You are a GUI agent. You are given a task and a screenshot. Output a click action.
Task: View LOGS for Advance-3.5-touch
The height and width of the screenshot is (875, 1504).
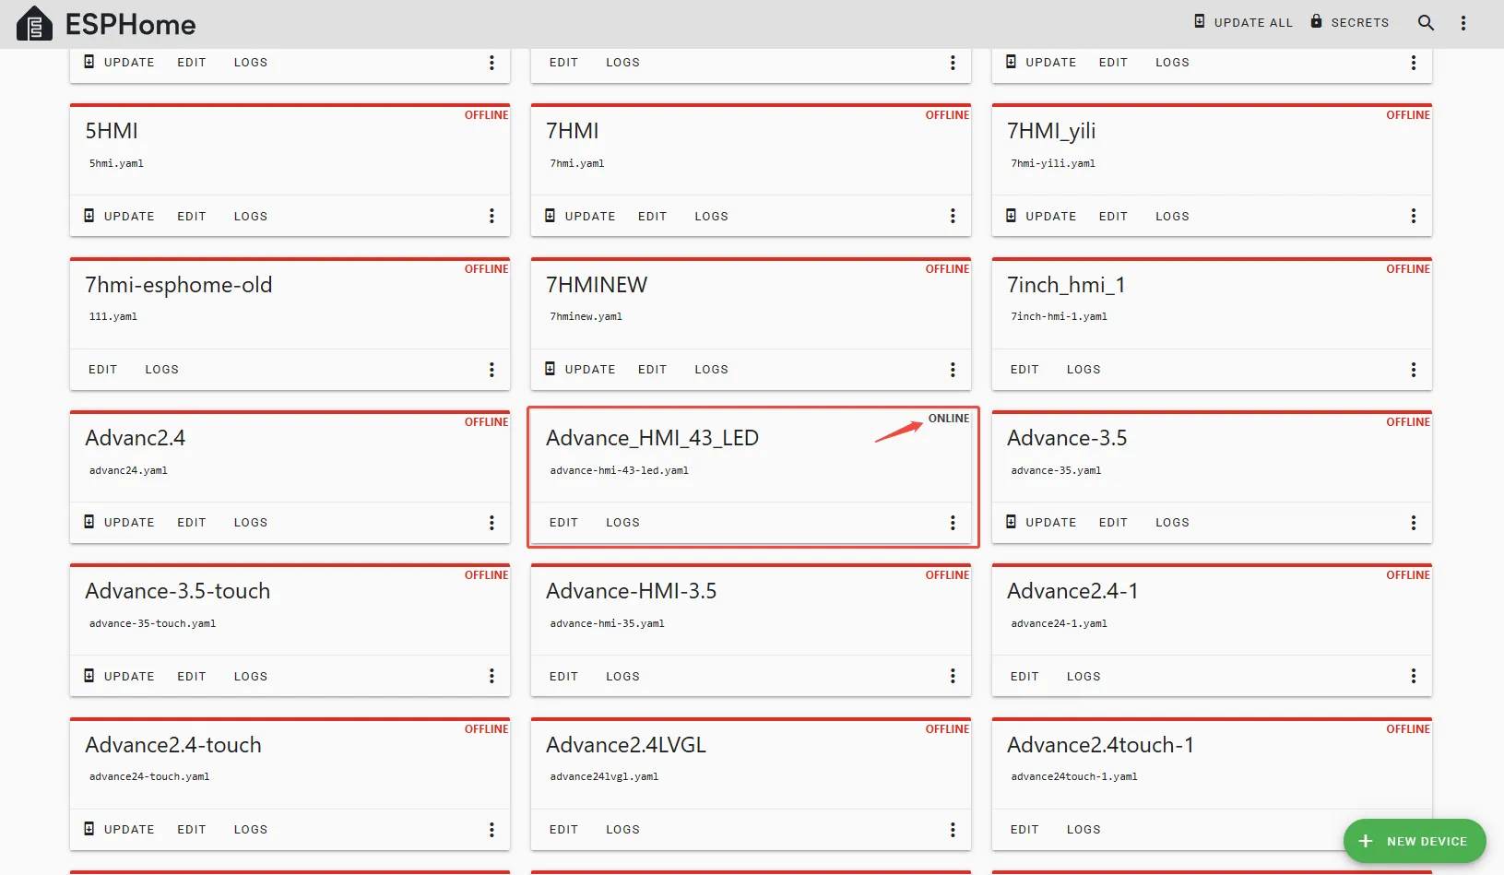point(250,676)
